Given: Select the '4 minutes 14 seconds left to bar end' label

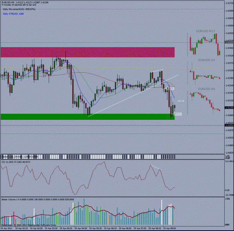Looking at the screenshot, I should pyautogui.click(x=19, y=5).
